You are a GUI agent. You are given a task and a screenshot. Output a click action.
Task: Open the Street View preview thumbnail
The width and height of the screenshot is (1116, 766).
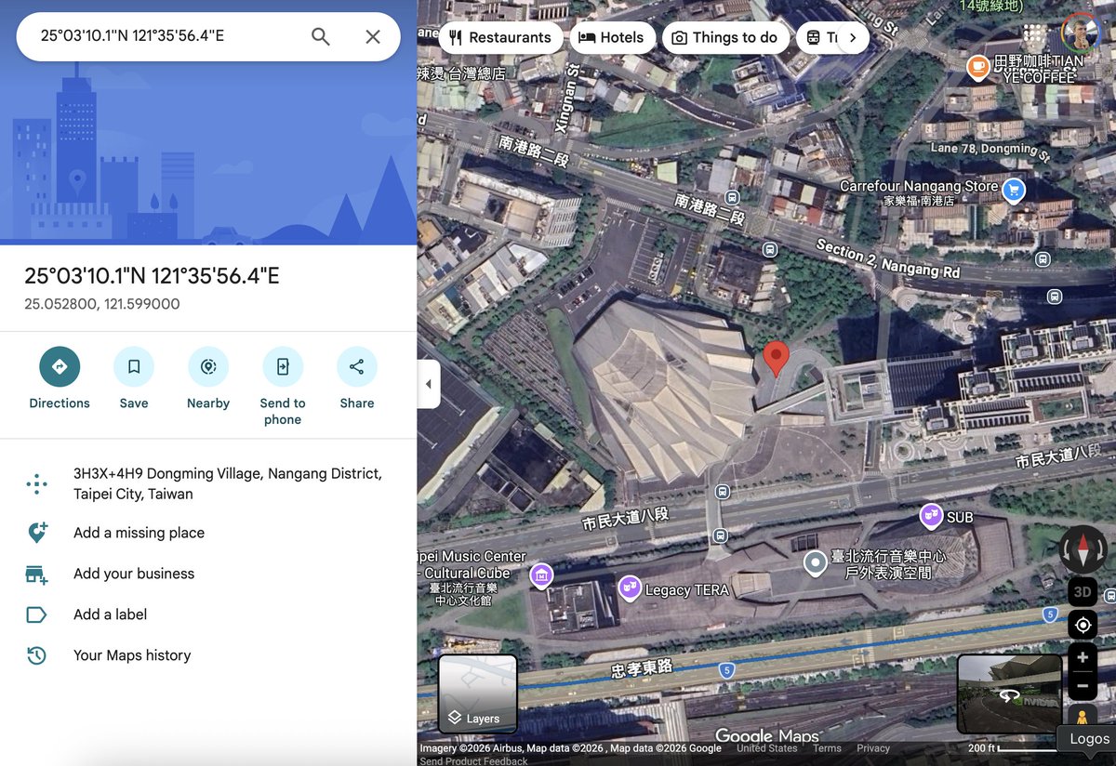[x=1010, y=693]
